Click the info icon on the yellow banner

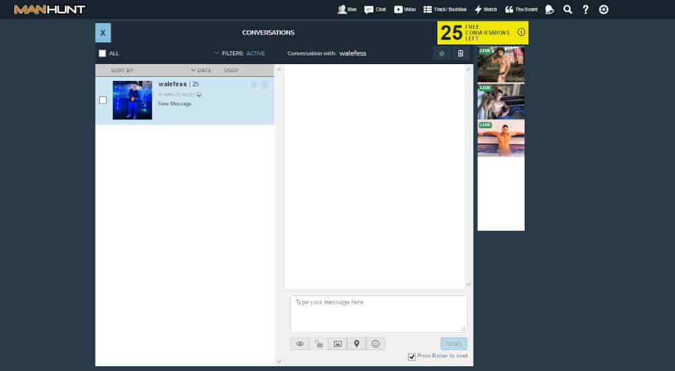pos(521,32)
